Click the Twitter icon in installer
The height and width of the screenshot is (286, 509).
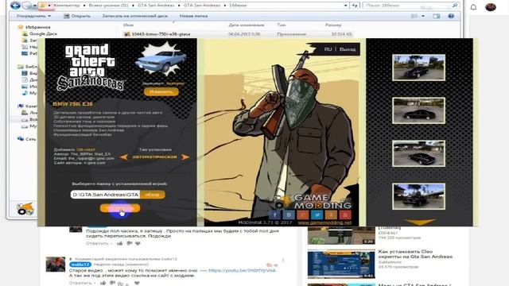point(317,214)
